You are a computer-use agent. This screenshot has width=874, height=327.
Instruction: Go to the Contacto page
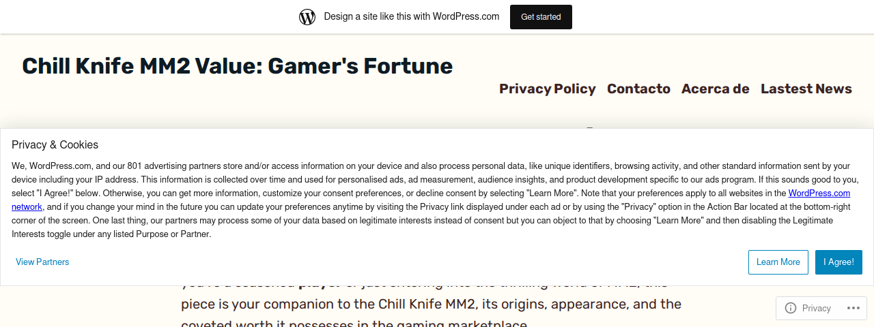(638, 89)
